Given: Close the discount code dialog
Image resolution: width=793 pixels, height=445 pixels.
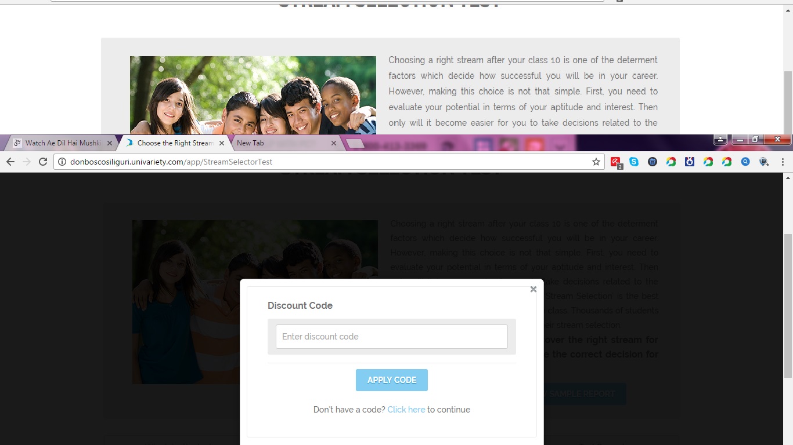Looking at the screenshot, I should pyautogui.click(x=534, y=289).
